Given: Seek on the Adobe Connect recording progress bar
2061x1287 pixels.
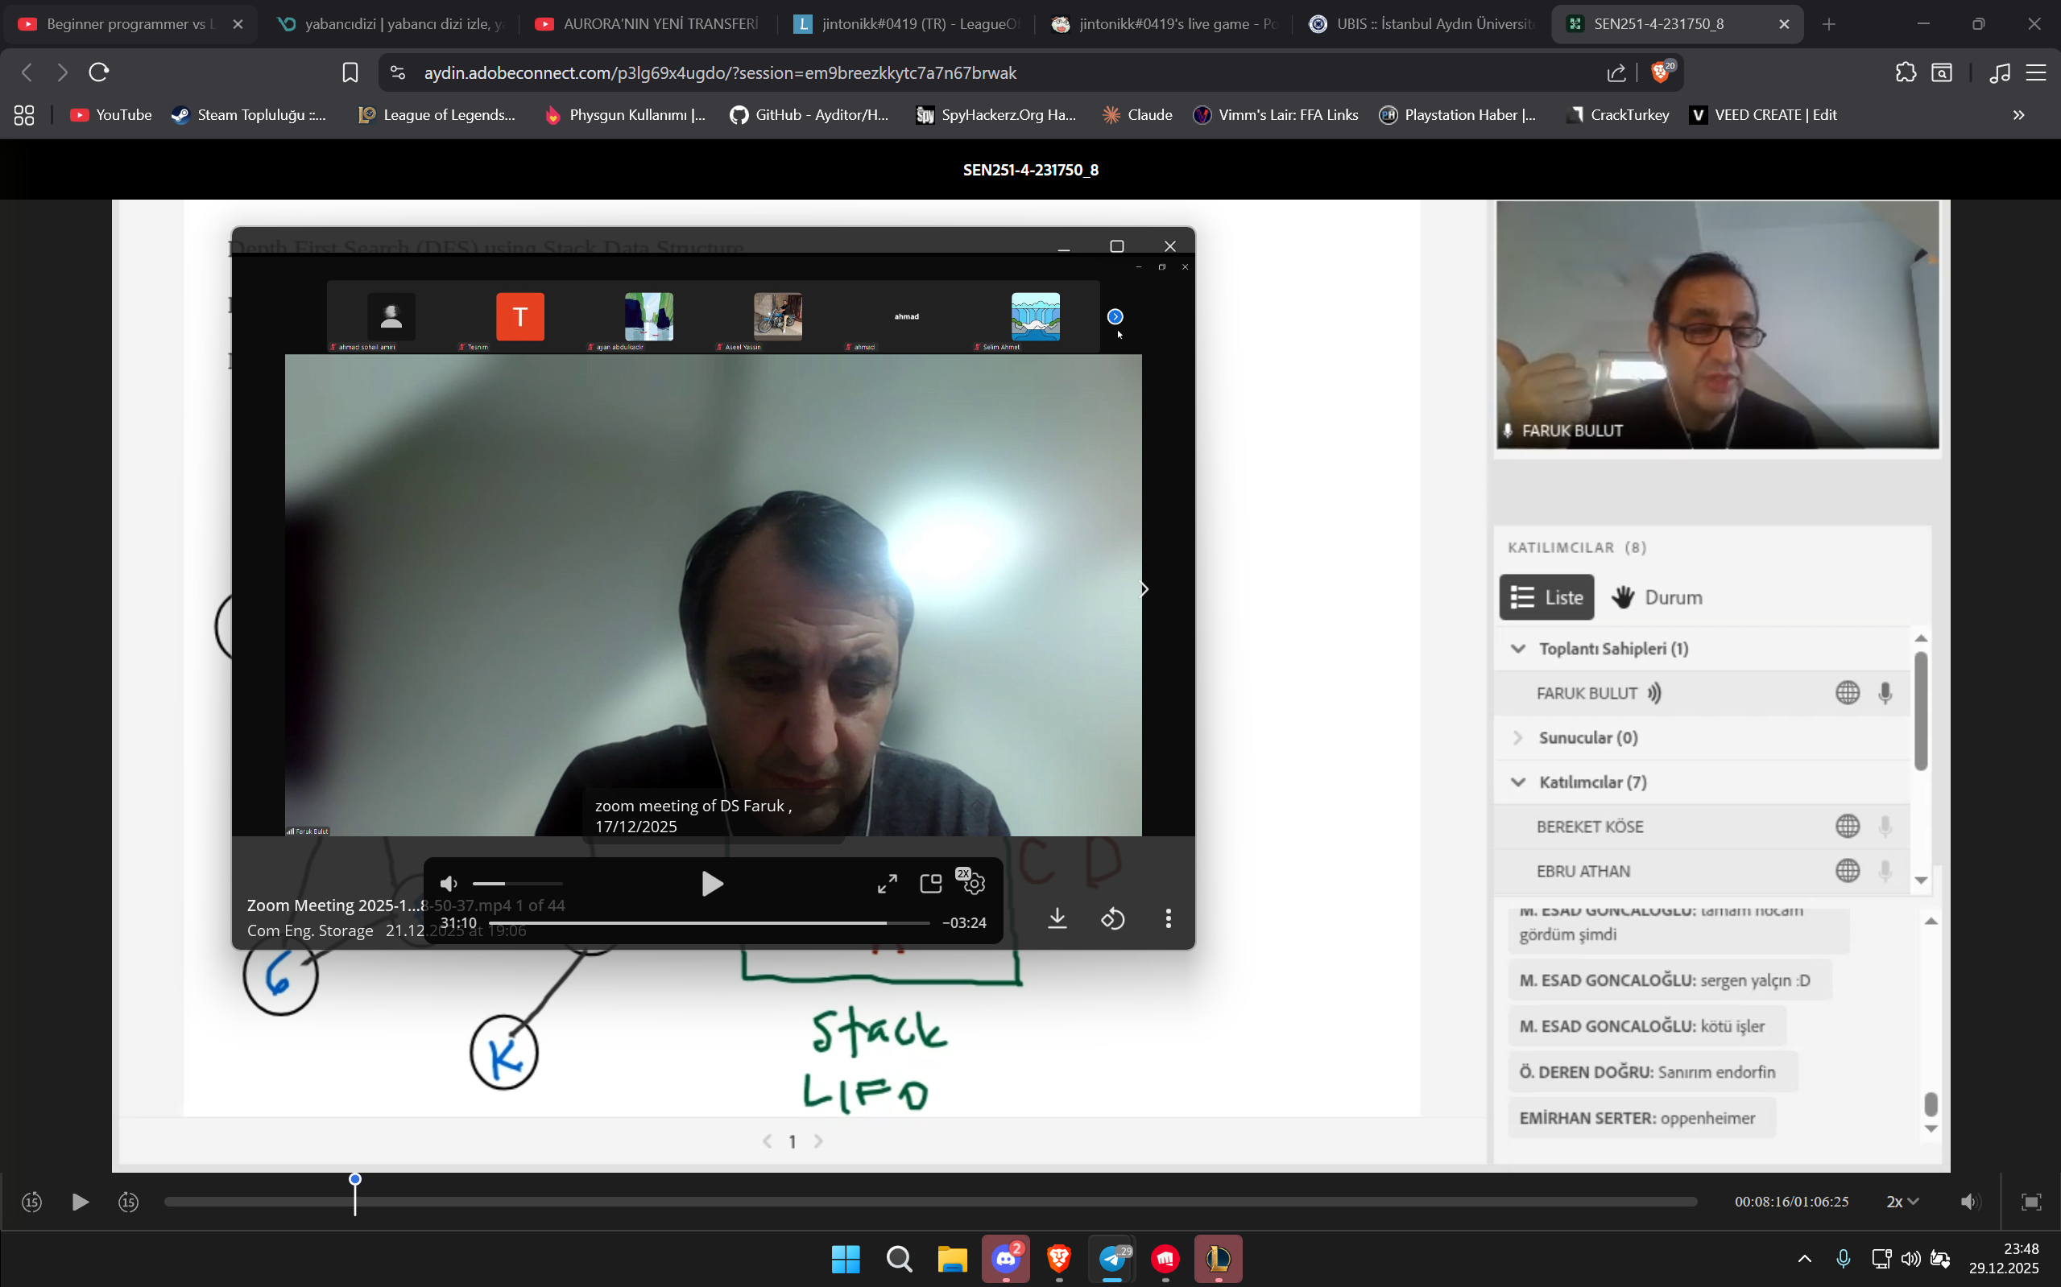Looking at the screenshot, I should [930, 1202].
